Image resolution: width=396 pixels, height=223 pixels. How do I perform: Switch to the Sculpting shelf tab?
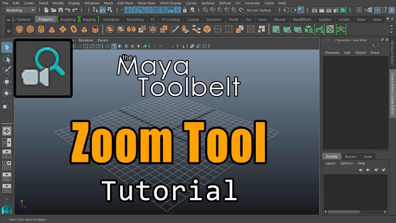[68, 20]
